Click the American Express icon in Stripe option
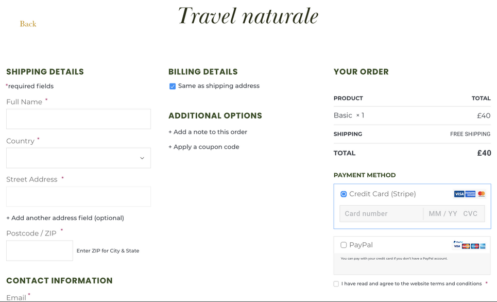Screen dimensions: 497x302 coord(470,194)
